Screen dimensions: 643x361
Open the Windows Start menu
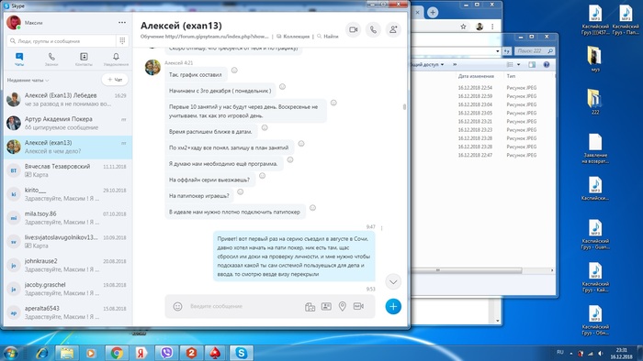tap(10, 353)
